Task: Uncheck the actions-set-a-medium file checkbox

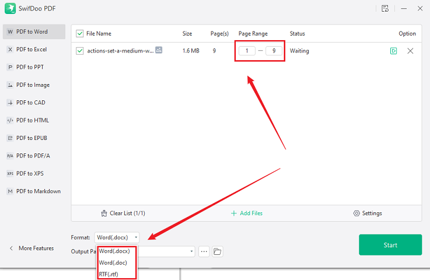Action: coord(80,51)
